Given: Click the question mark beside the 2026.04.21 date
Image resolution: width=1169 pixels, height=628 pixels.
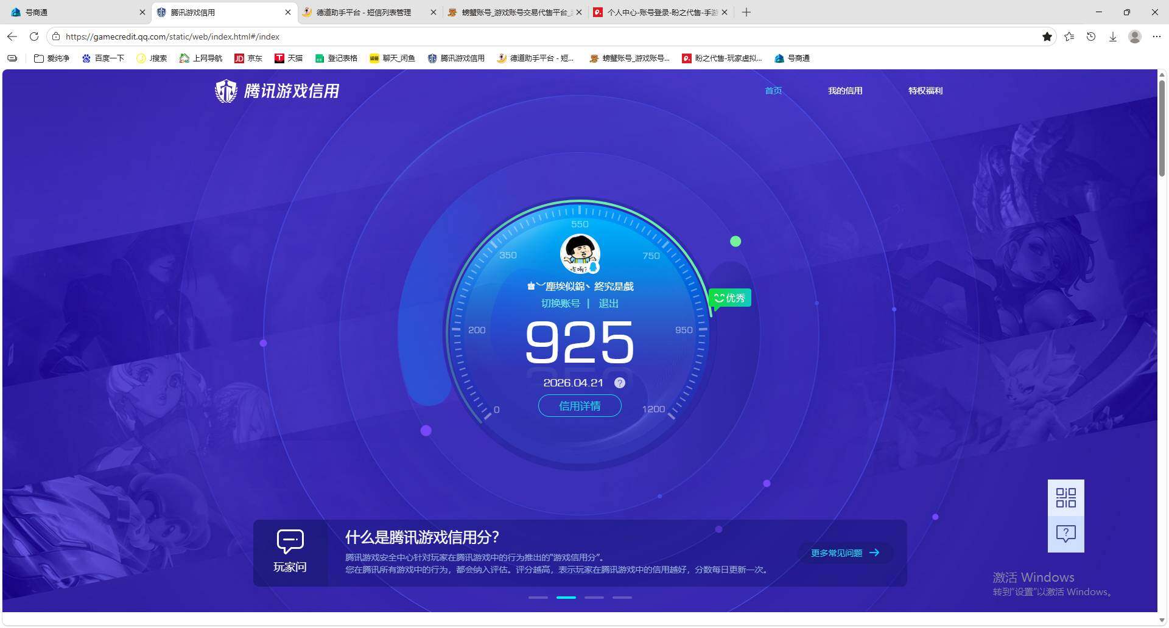Looking at the screenshot, I should tap(620, 383).
